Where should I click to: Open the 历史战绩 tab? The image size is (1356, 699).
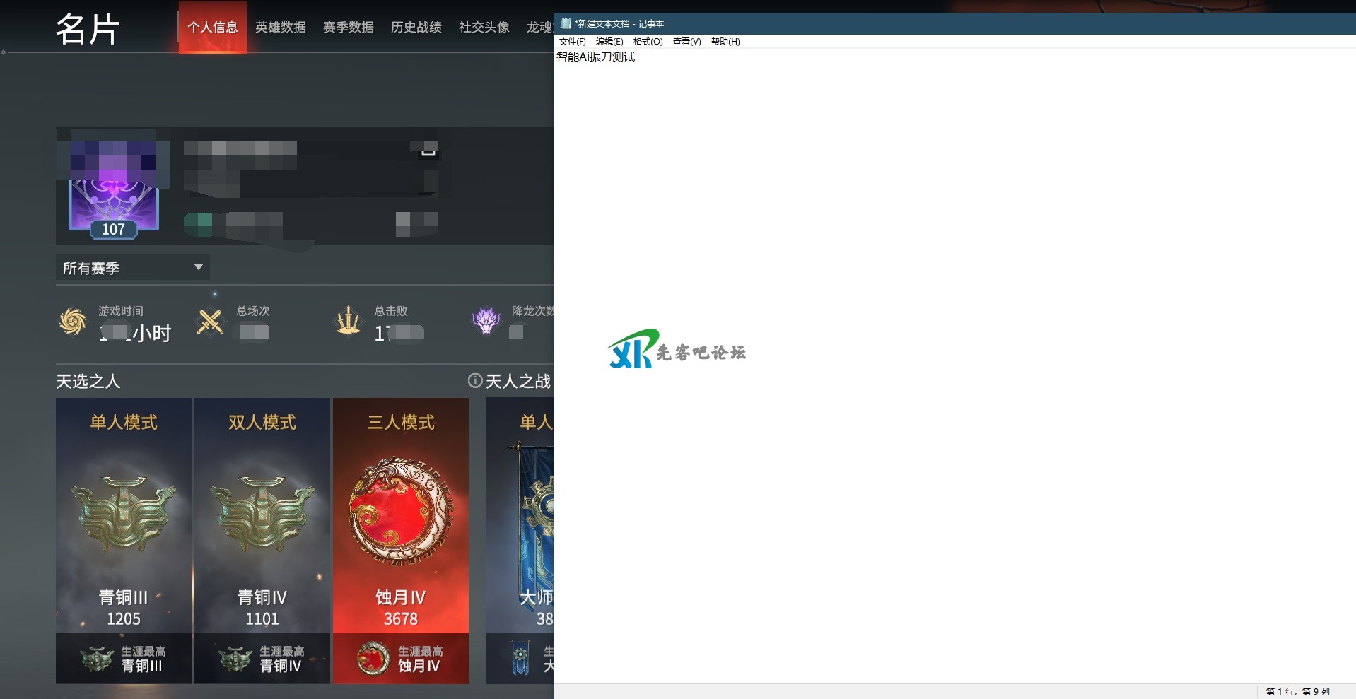click(416, 28)
